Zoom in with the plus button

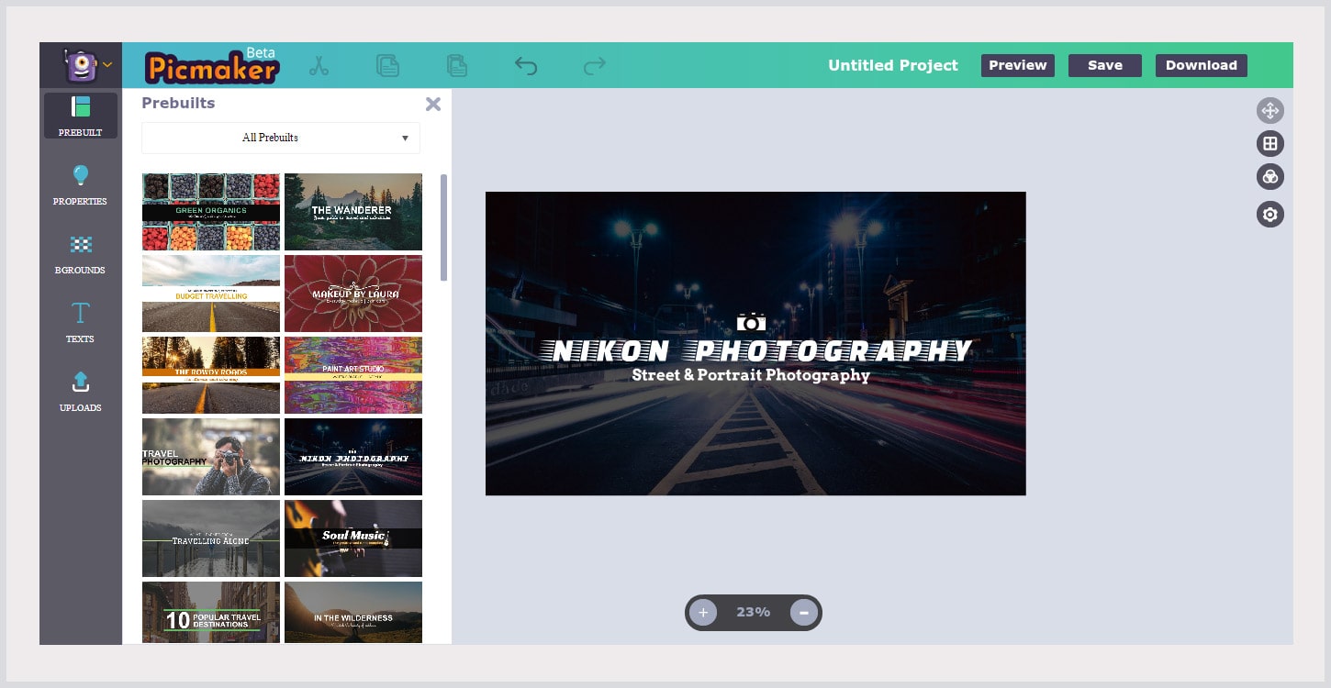pos(703,613)
